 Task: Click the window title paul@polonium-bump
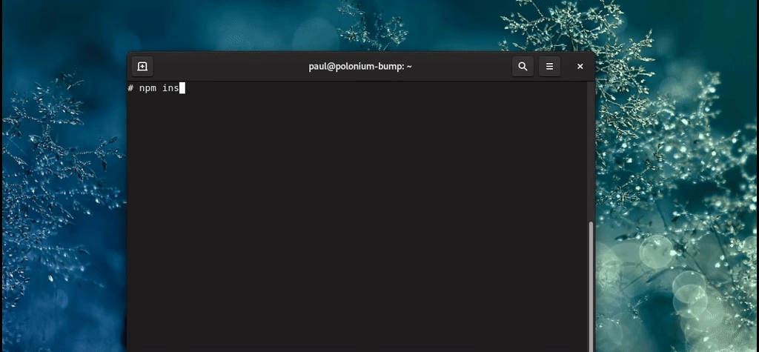point(360,67)
